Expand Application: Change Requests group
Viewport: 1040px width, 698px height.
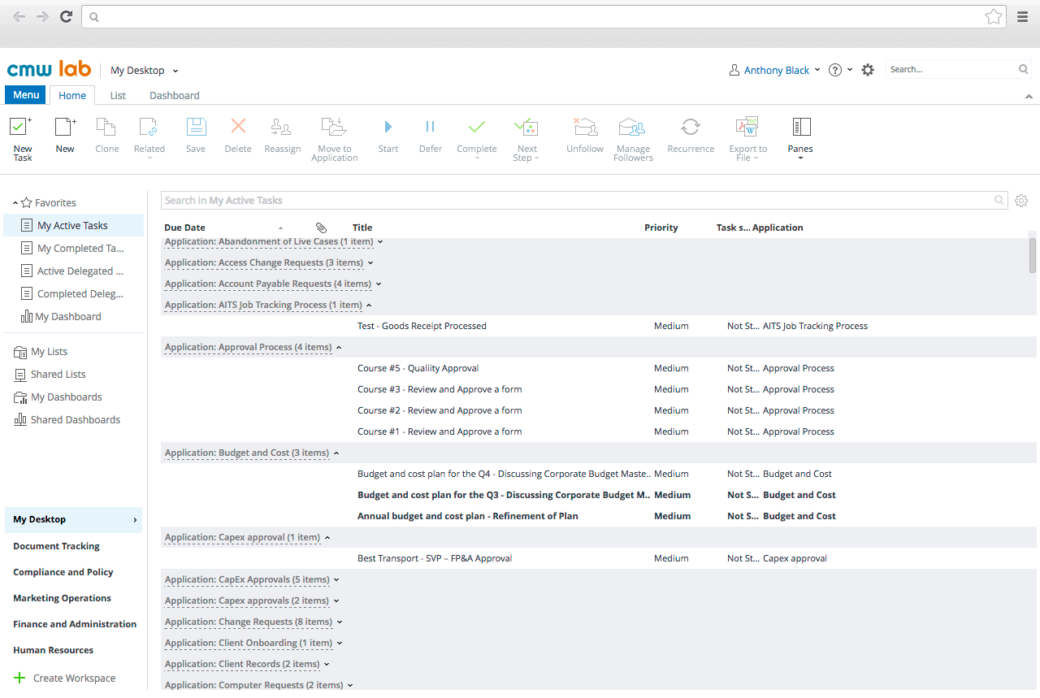pos(340,622)
